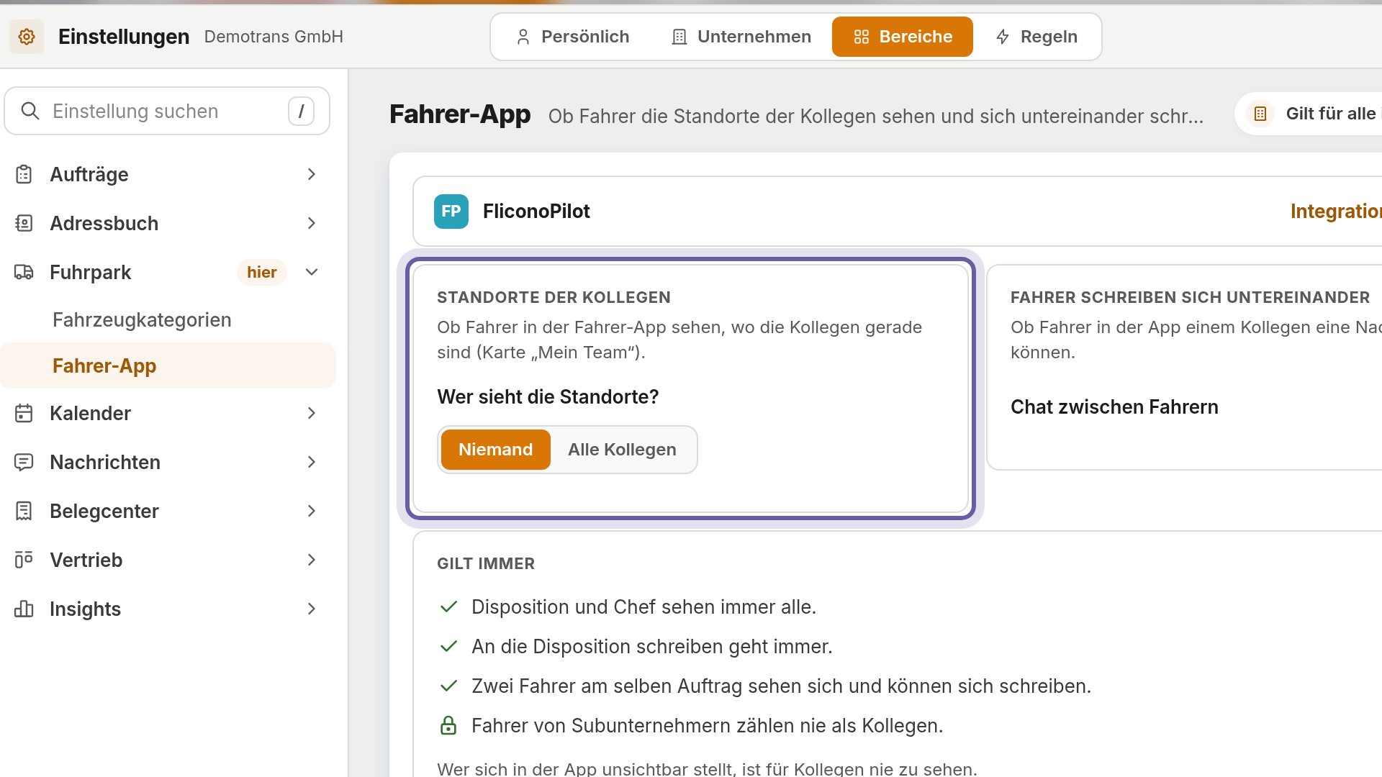Viewport: 1382px width, 777px height.
Task: Click the Nachrichten chat bubble icon
Action: (x=24, y=462)
